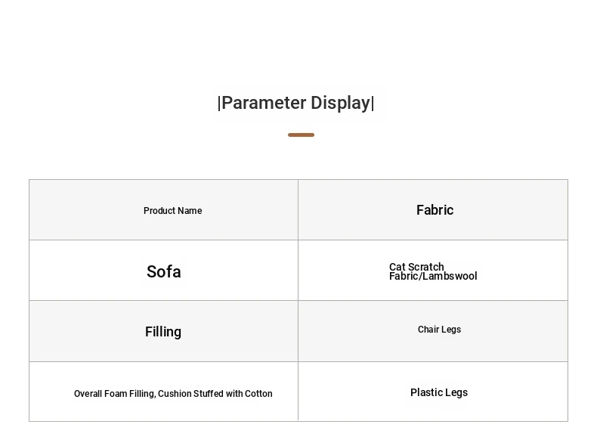
Task: Click the word "Product" in table
Action: point(159,211)
